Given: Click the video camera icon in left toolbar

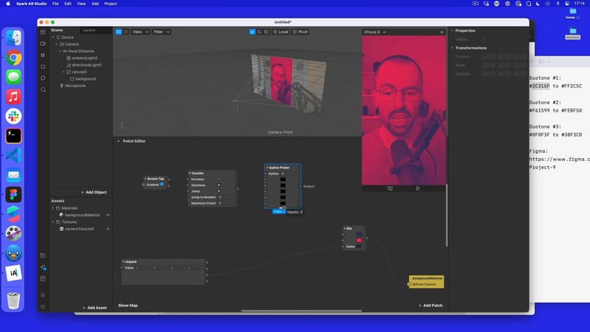Looking at the screenshot, I should [x=43, y=43].
